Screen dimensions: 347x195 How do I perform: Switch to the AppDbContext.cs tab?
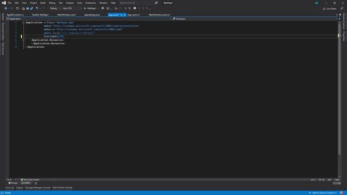point(15,15)
